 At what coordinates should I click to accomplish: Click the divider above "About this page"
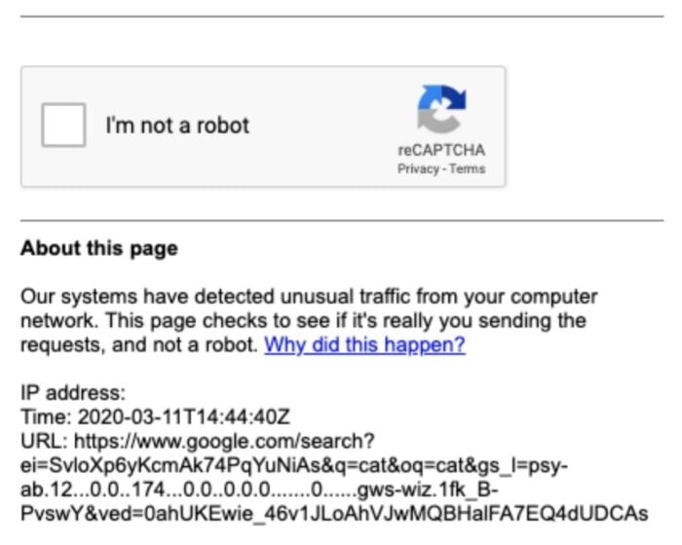[x=341, y=220]
